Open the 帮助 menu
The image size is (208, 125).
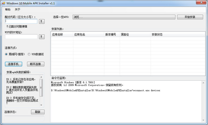[8, 9]
